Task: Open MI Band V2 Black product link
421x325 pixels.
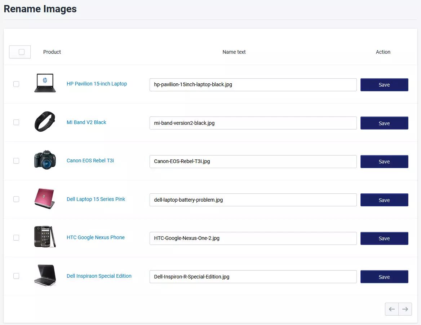Action: click(x=87, y=123)
